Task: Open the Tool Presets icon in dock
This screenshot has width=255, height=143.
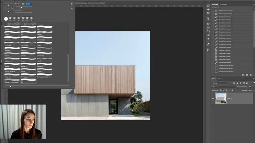Action: coord(208,50)
